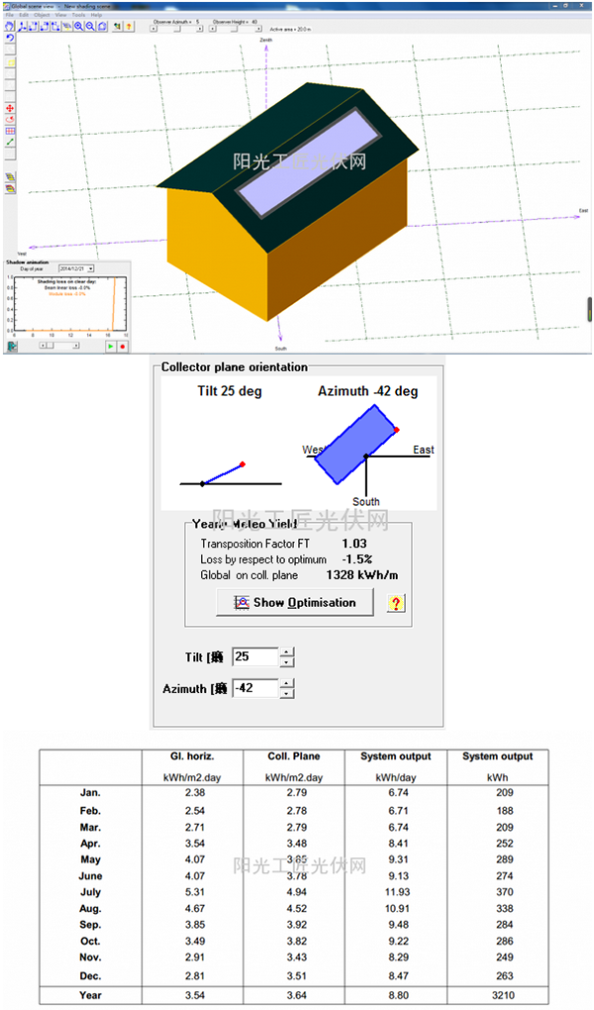Click the Azimuth value input field
594x1010 pixels.
click(255, 688)
